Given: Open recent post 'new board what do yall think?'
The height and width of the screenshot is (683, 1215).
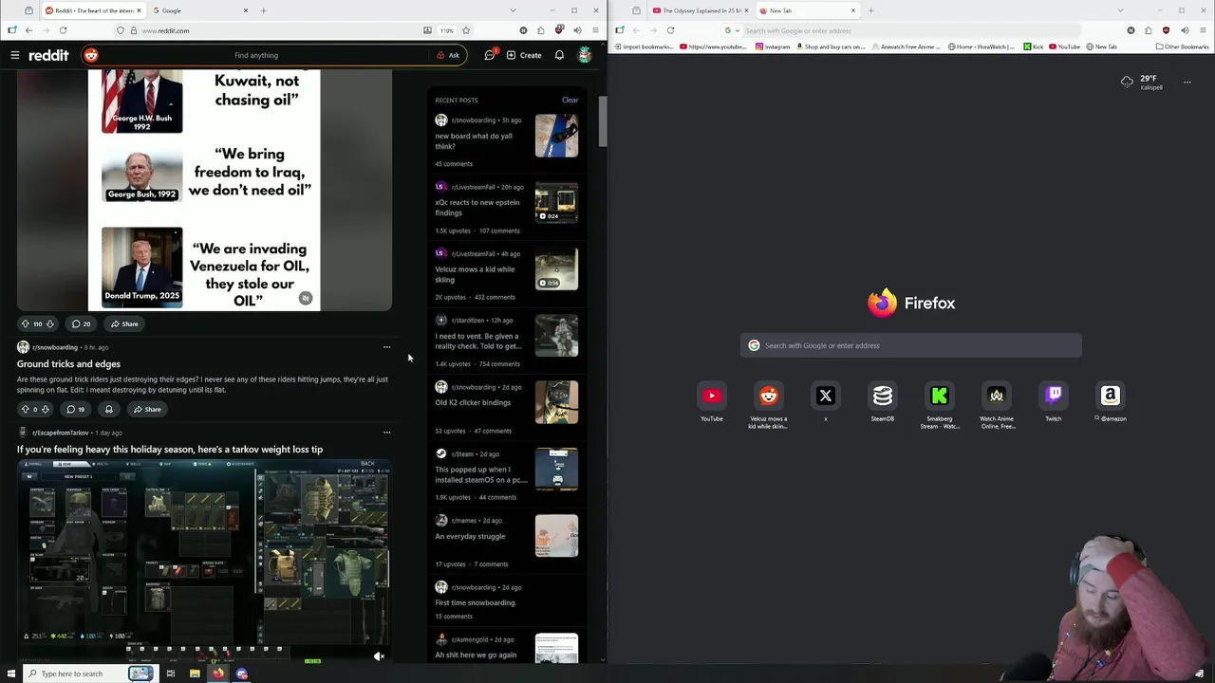Looking at the screenshot, I should coord(474,140).
